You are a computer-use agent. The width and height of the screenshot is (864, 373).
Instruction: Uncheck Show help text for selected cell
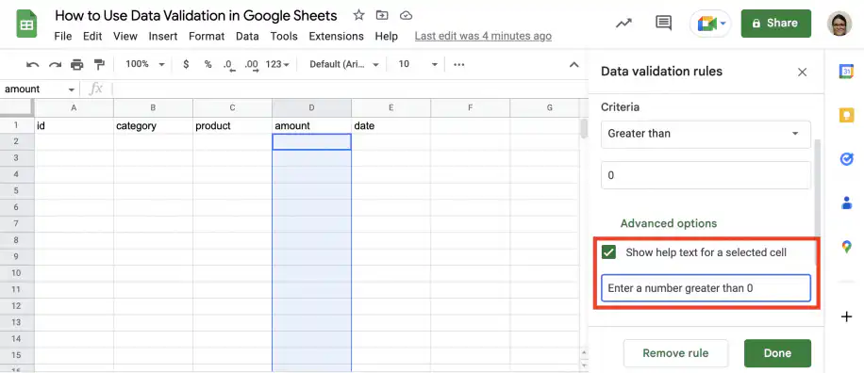point(608,252)
